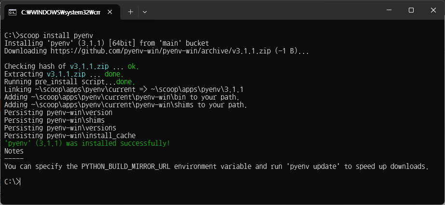Click the green 'ok.' hash result
The height and width of the screenshot is (205, 445).
pyautogui.click(x=133, y=66)
